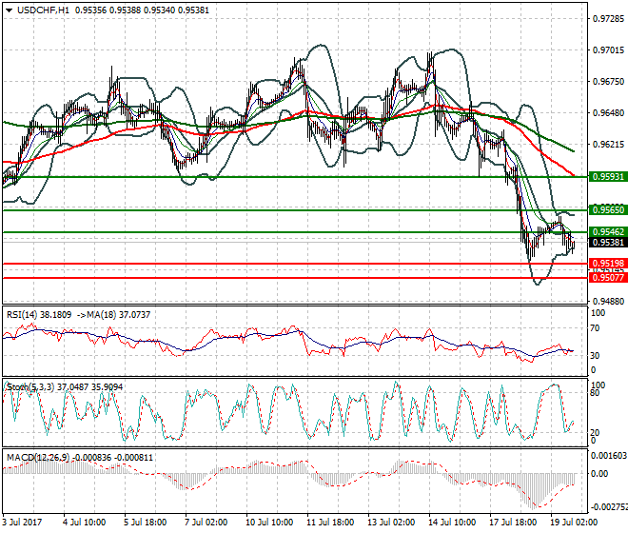This screenshot has height=533, width=628.
Task: Select the 0.95931 green price level label
Action: (x=608, y=177)
